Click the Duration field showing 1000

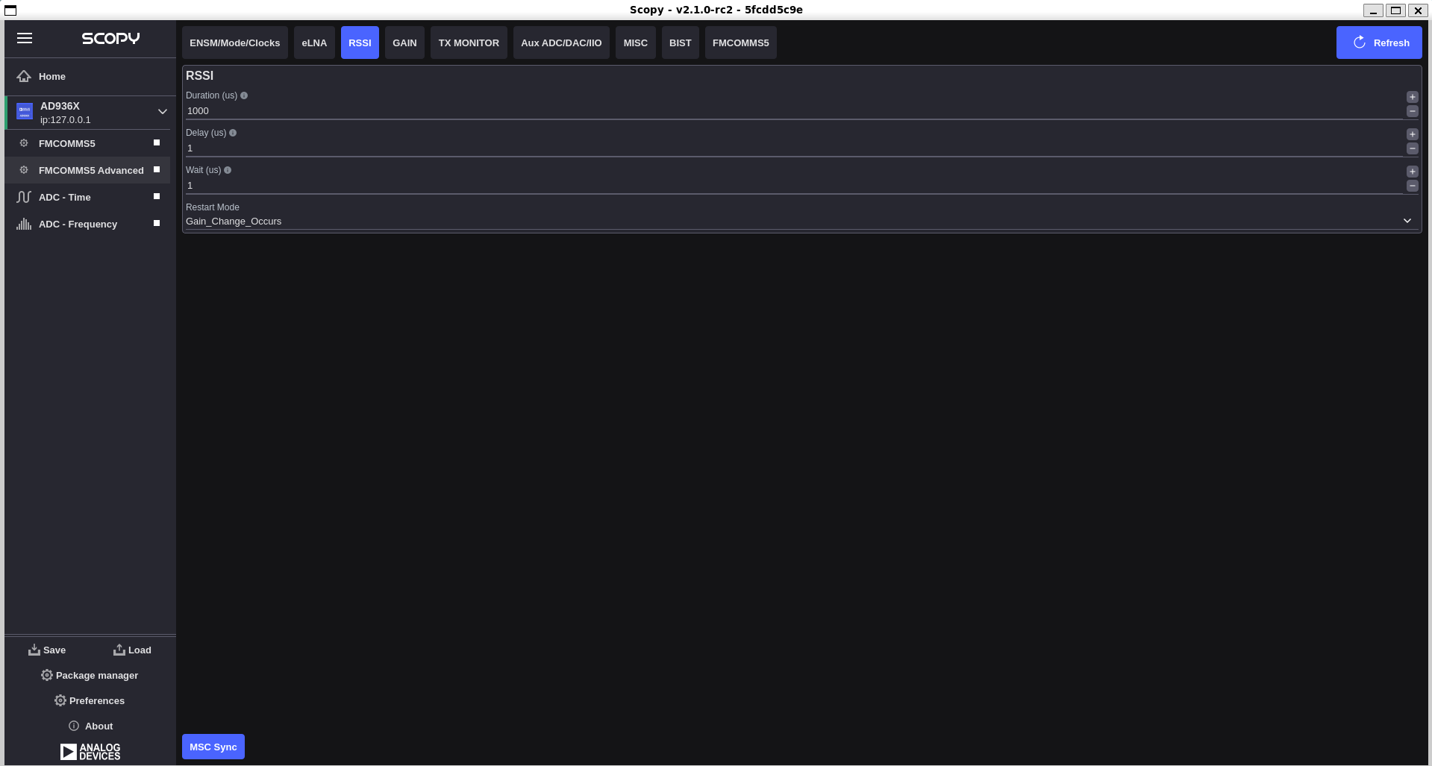pyautogui.click(x=794, y=111)
